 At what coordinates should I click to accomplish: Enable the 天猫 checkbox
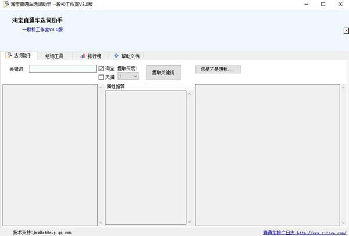tap(101, 77)
